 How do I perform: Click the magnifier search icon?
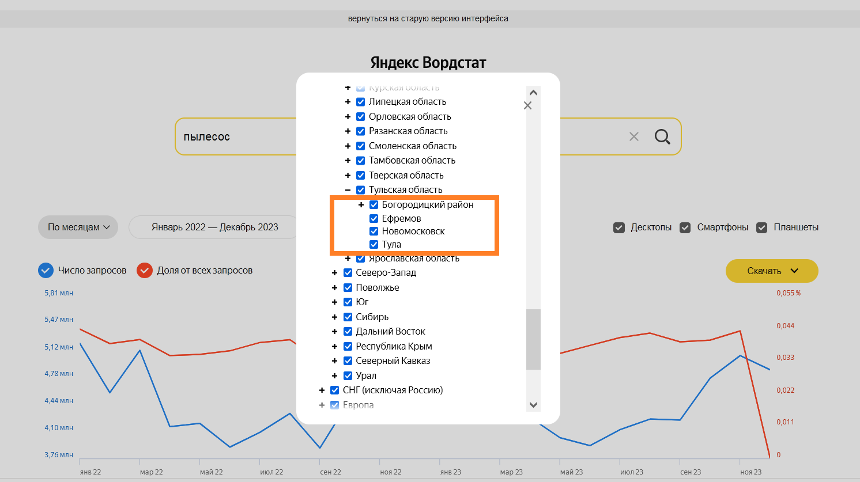pos(662,136)
